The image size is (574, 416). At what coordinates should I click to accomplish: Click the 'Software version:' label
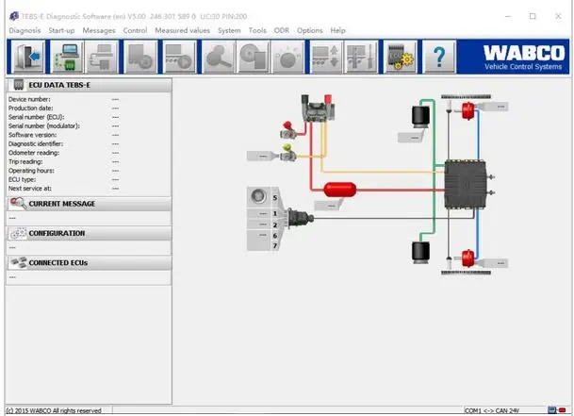[32, 135]
